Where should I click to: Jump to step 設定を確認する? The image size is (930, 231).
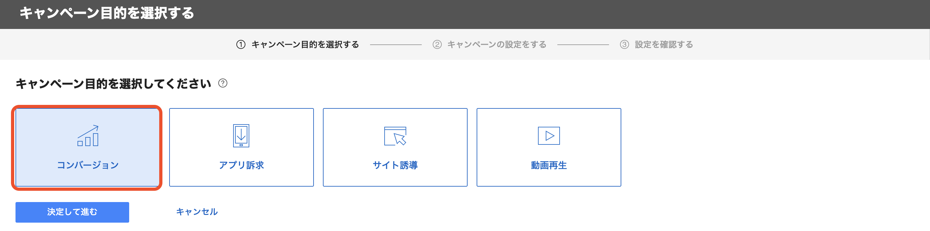(664, 44)
